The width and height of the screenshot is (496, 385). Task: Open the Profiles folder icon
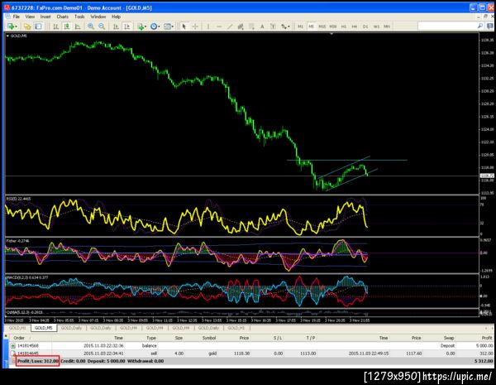point(27,26)
